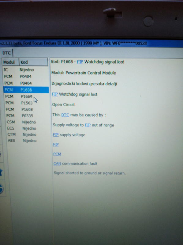Screen dimensions: 183x245
Task: Open FIP link in 'FIP supply voltage'
Action: coord(56,135)
